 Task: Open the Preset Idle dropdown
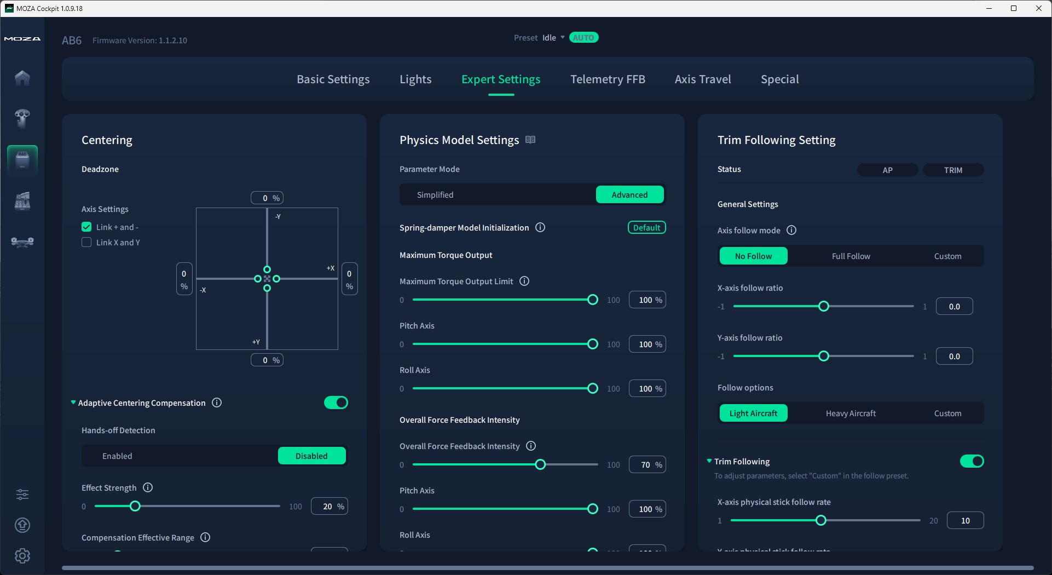tap(553, 38)
